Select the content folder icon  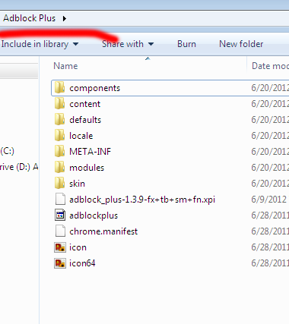point(60,104)
